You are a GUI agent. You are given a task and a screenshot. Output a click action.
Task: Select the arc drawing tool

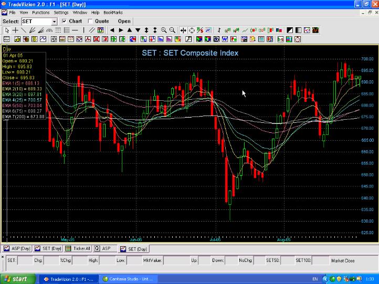point(49,30)
